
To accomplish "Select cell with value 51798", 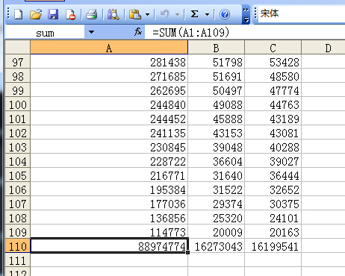I will pyautogui.click(x=216, y=62).
